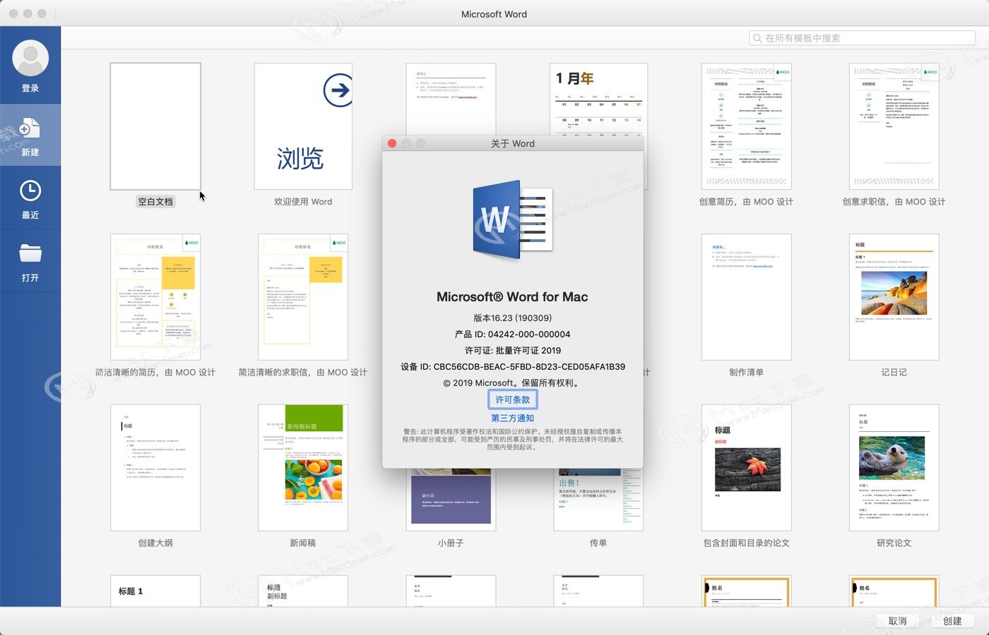Pick the 简洁清晰的简历 template
The image size is (989, 635).
point(155,297)
